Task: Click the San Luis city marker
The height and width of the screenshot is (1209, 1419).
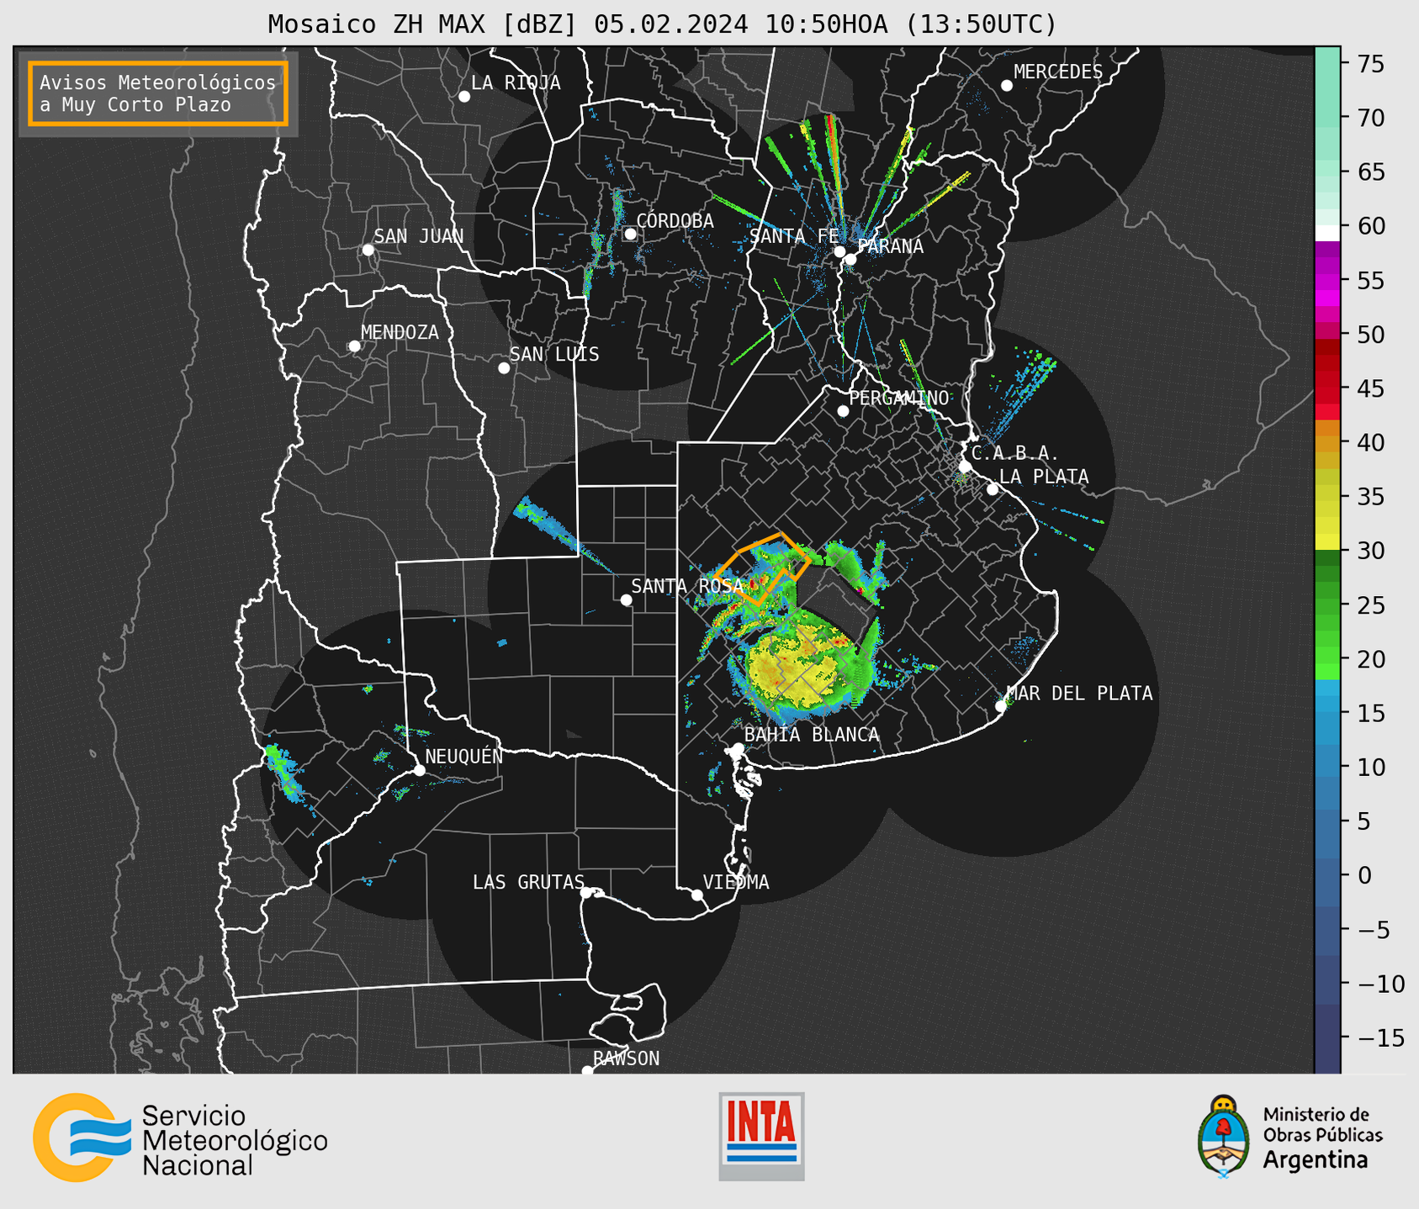Action: pos(504,368)
